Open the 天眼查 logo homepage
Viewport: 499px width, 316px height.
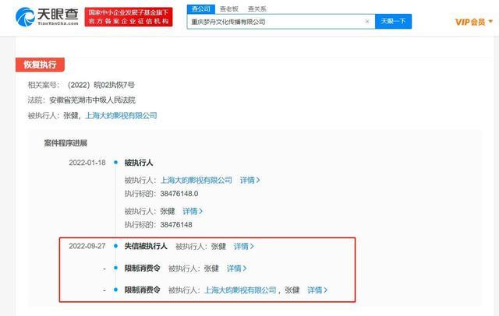click(x=47, y=16)
